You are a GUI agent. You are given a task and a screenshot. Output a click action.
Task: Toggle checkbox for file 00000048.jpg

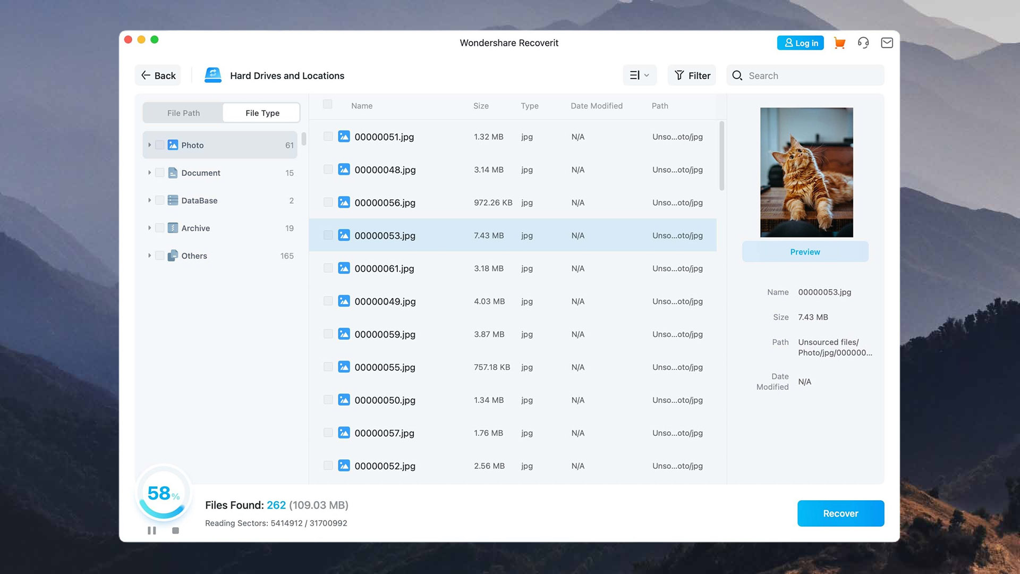(x=327, y=170)
